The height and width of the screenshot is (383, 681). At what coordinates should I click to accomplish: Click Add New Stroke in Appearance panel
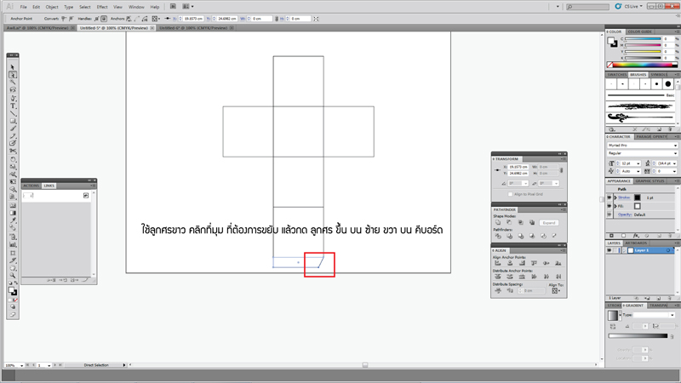[x=611, y=236]
